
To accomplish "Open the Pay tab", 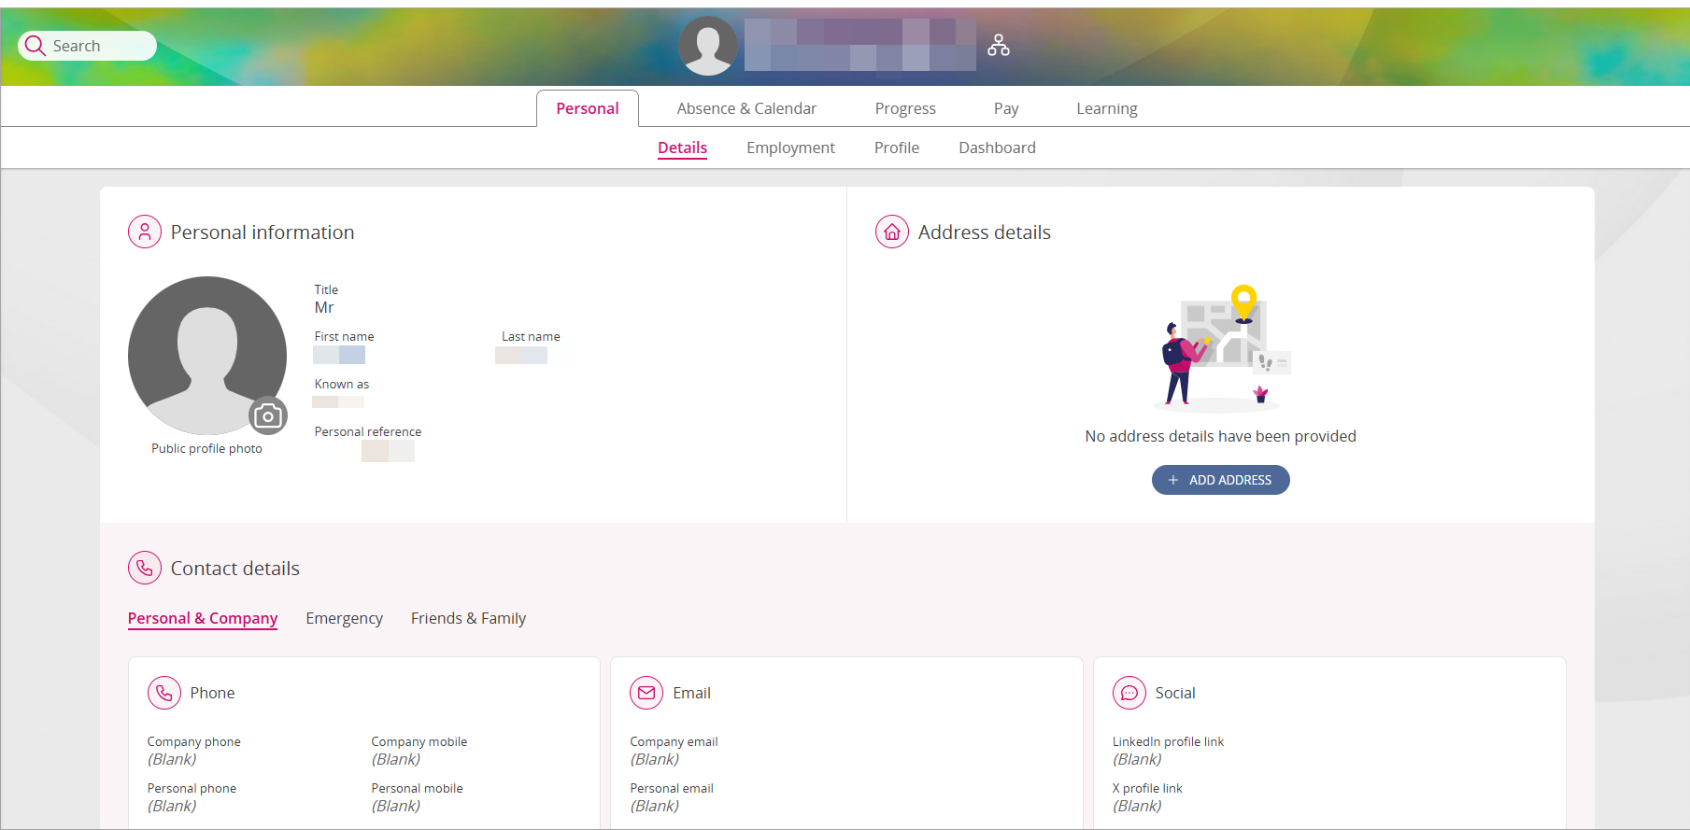I will click(x=1005, y=108).
